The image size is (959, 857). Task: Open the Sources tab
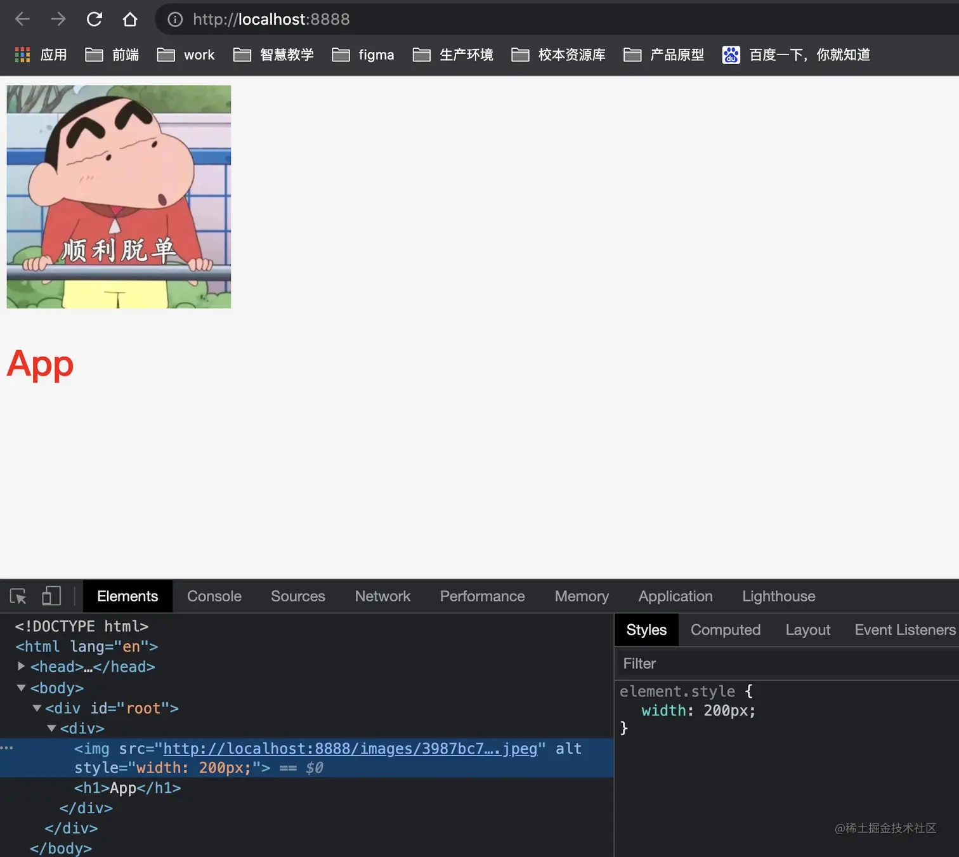click(x=298, y=596)
